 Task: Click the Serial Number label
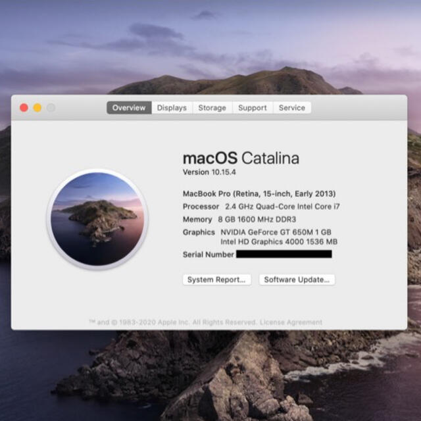(x=208, y=255)
